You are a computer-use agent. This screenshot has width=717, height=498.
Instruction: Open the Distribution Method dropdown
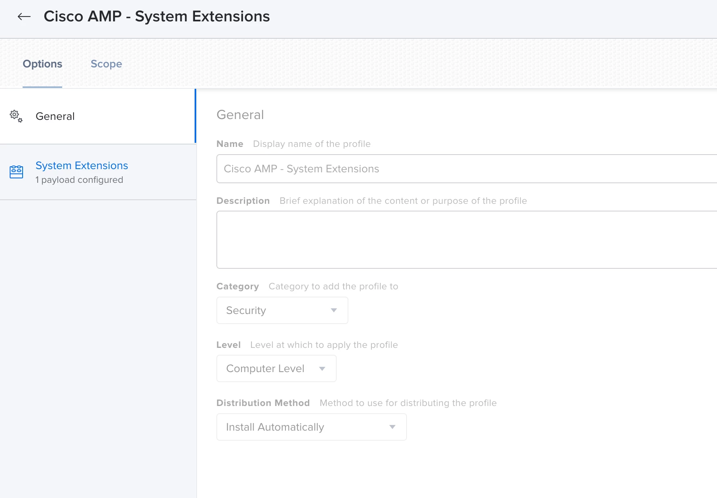[x=312, y=427]
